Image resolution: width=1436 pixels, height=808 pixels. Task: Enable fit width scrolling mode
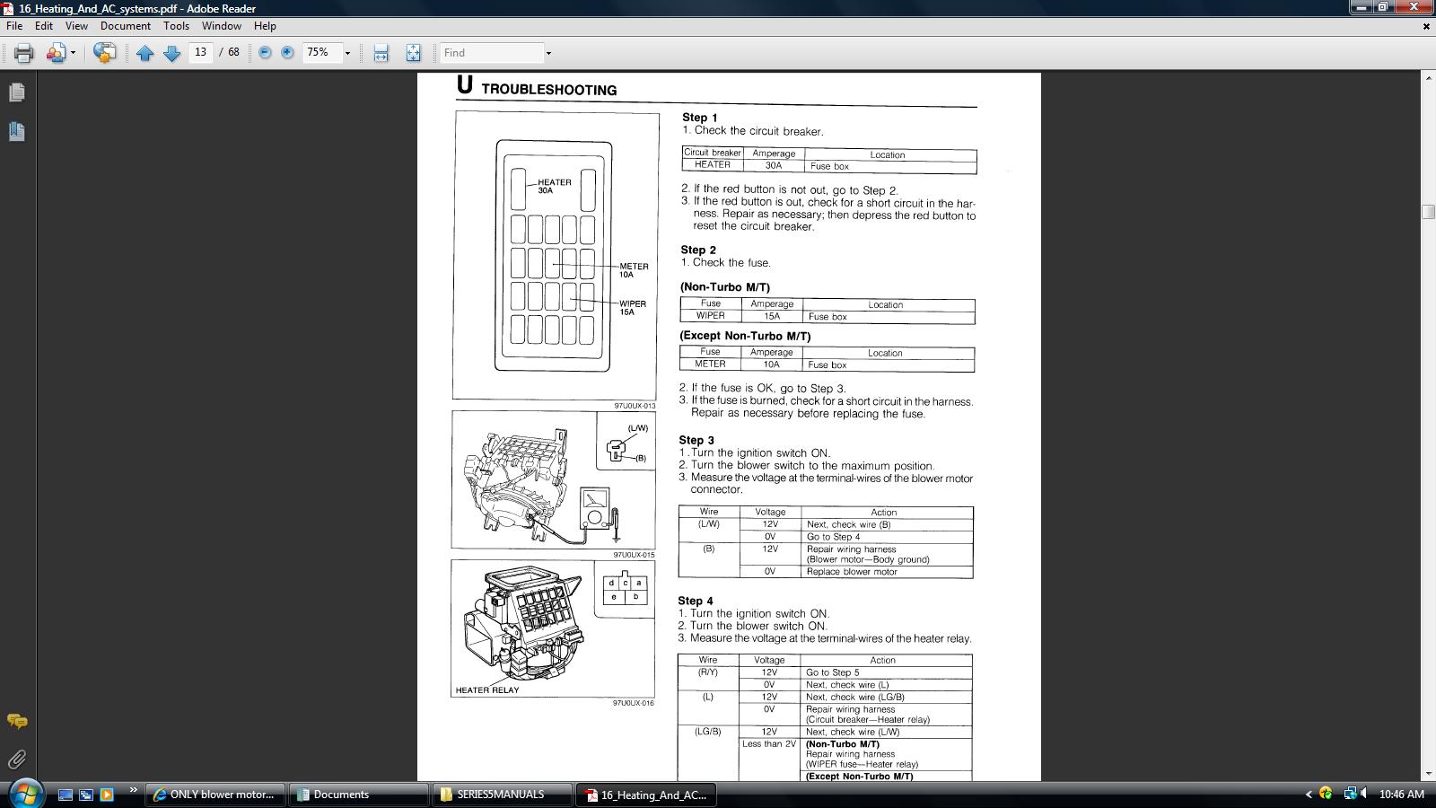tap(381, 53)
